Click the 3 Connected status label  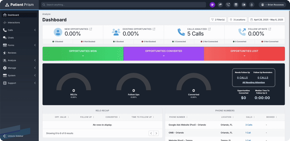(179, 42)
